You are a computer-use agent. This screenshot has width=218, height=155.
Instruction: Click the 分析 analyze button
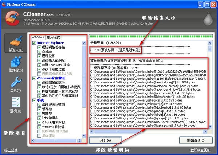105,140
